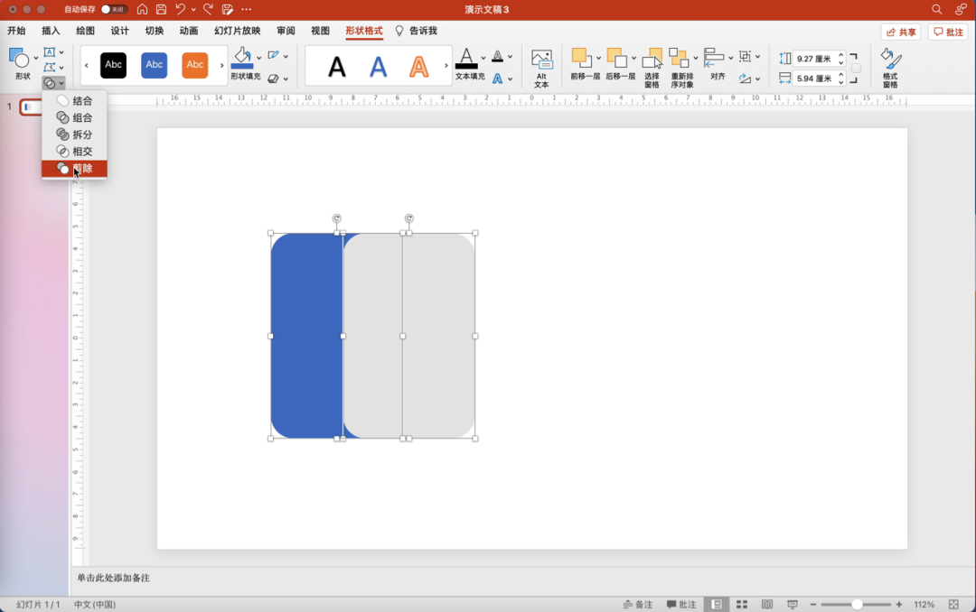Toggle 批注 comments in the status bar
Viewport: 976px width, 612px height.
pyautogui.click(x=681, y=605)
